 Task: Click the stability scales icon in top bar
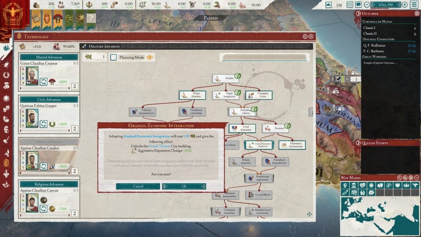tap(143, 5)
